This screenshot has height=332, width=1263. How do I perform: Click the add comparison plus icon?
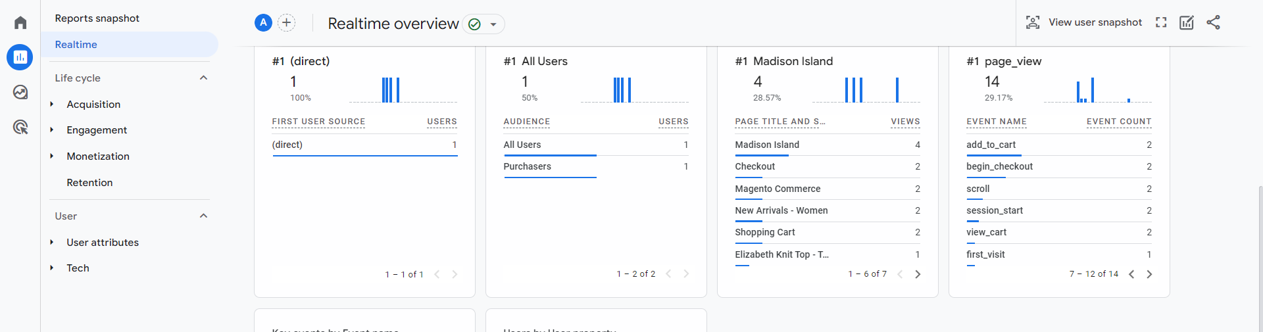click(x=286, y=23)
